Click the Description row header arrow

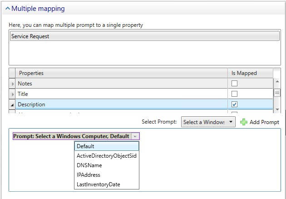13,104
